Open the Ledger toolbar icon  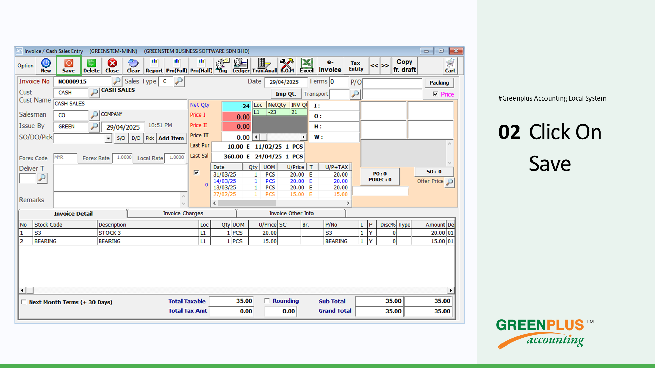coord(241,65)
